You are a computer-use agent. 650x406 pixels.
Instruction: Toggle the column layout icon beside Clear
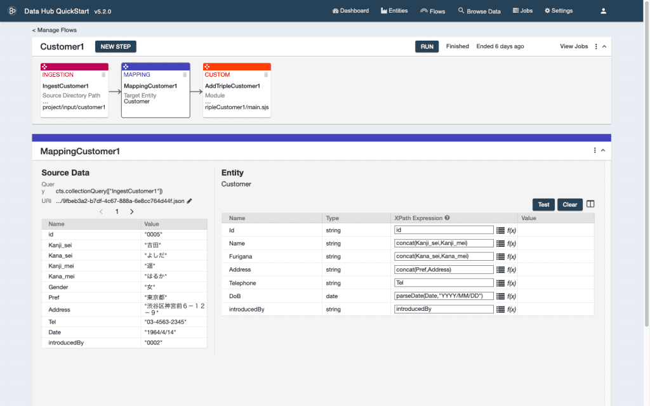pos(590,204)
